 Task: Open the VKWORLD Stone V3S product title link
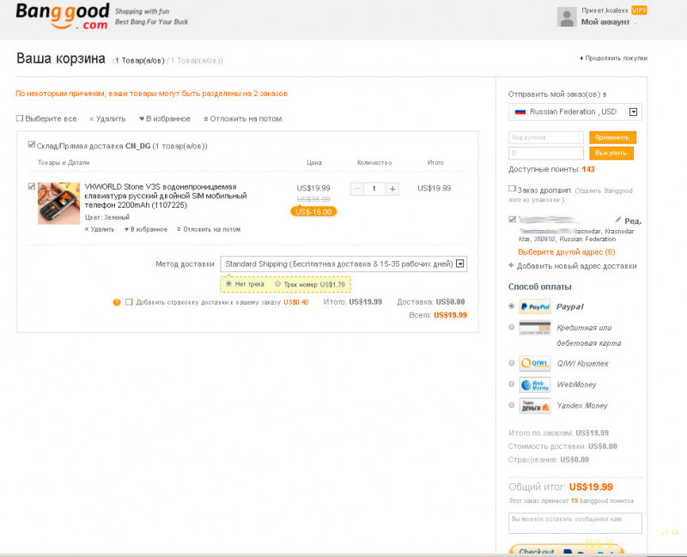[166, 196]
